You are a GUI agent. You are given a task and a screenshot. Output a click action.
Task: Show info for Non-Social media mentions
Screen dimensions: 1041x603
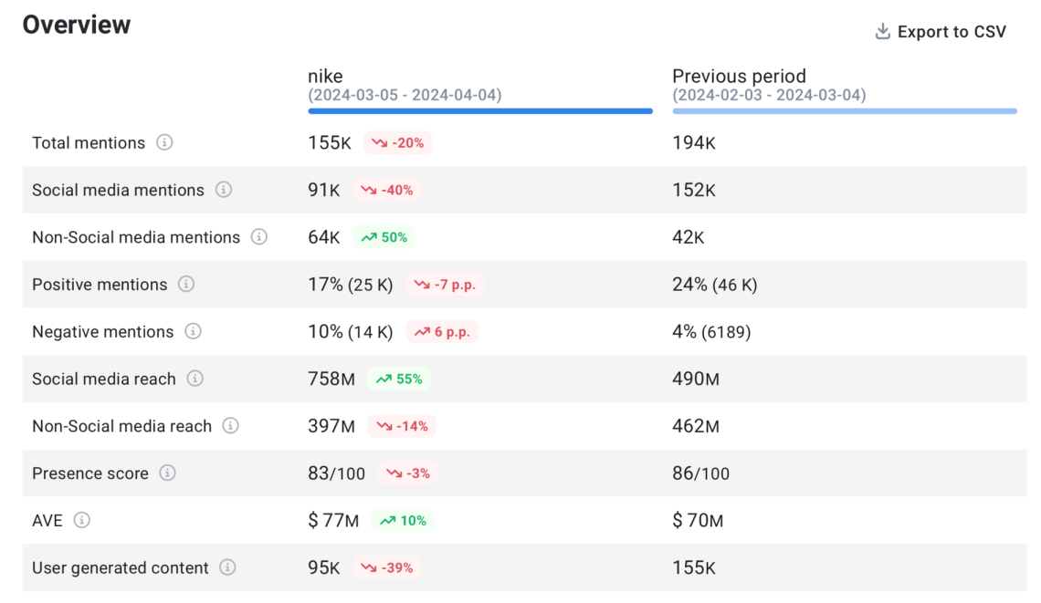258,237
